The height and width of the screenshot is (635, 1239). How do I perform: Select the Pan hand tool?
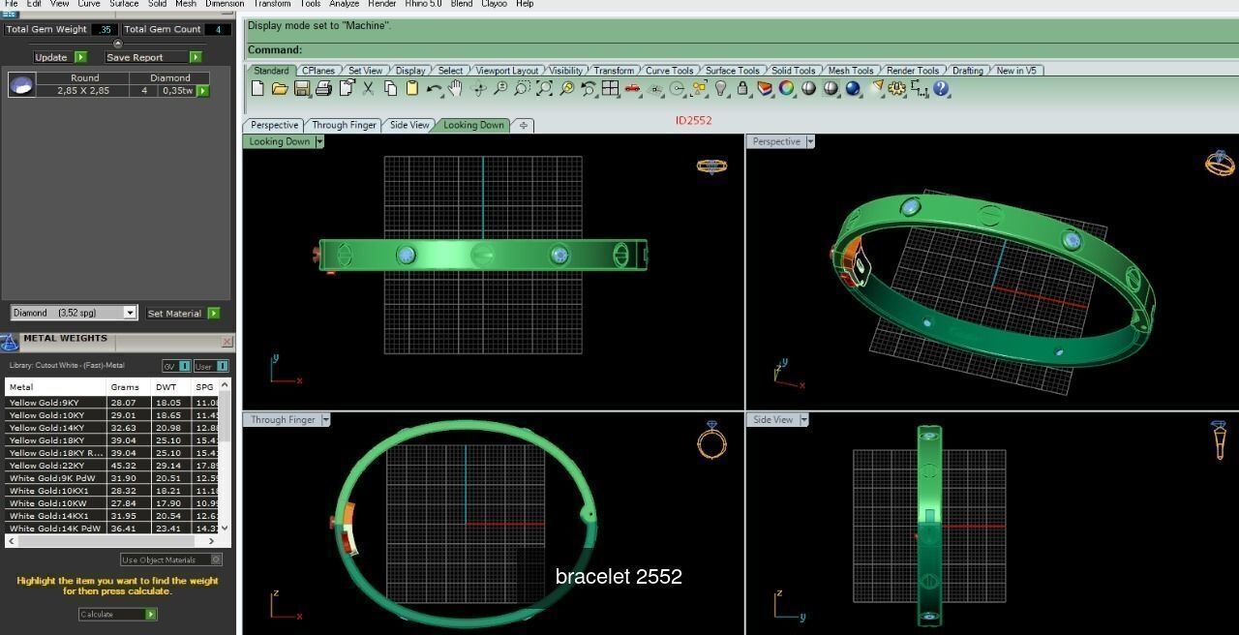[x=455, y=88]
